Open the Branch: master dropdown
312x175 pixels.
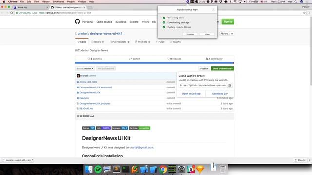(x=85, y=69)
